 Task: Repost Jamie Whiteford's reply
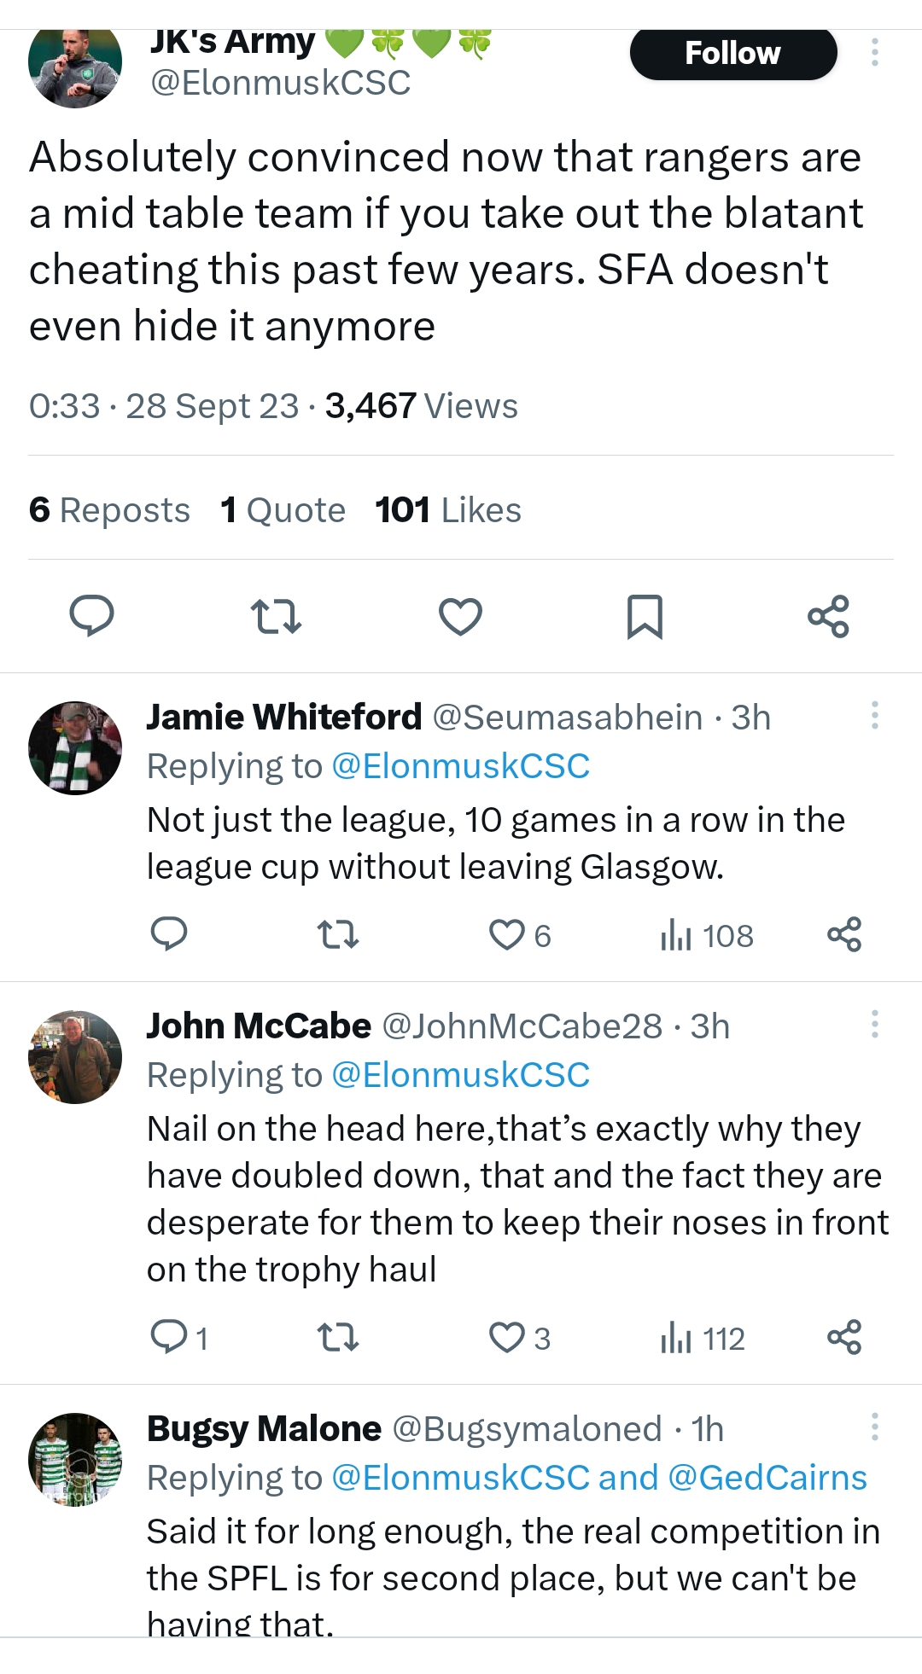[x=338, y=935]
